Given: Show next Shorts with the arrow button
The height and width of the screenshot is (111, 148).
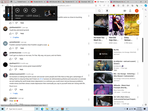Looking at the screenshot, I should [x=139, y=22].
